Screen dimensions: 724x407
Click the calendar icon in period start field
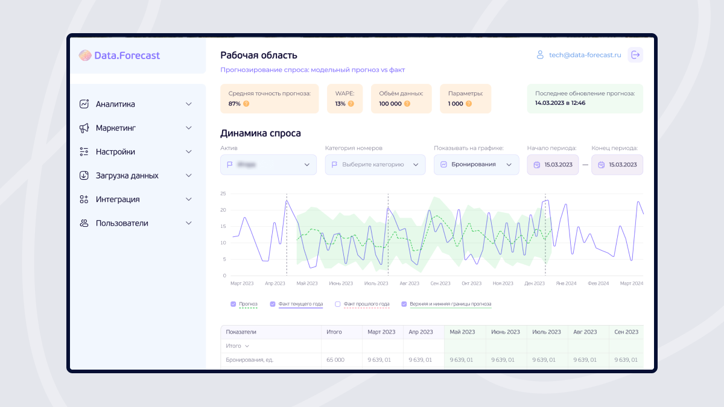click(x=537, y=165)
